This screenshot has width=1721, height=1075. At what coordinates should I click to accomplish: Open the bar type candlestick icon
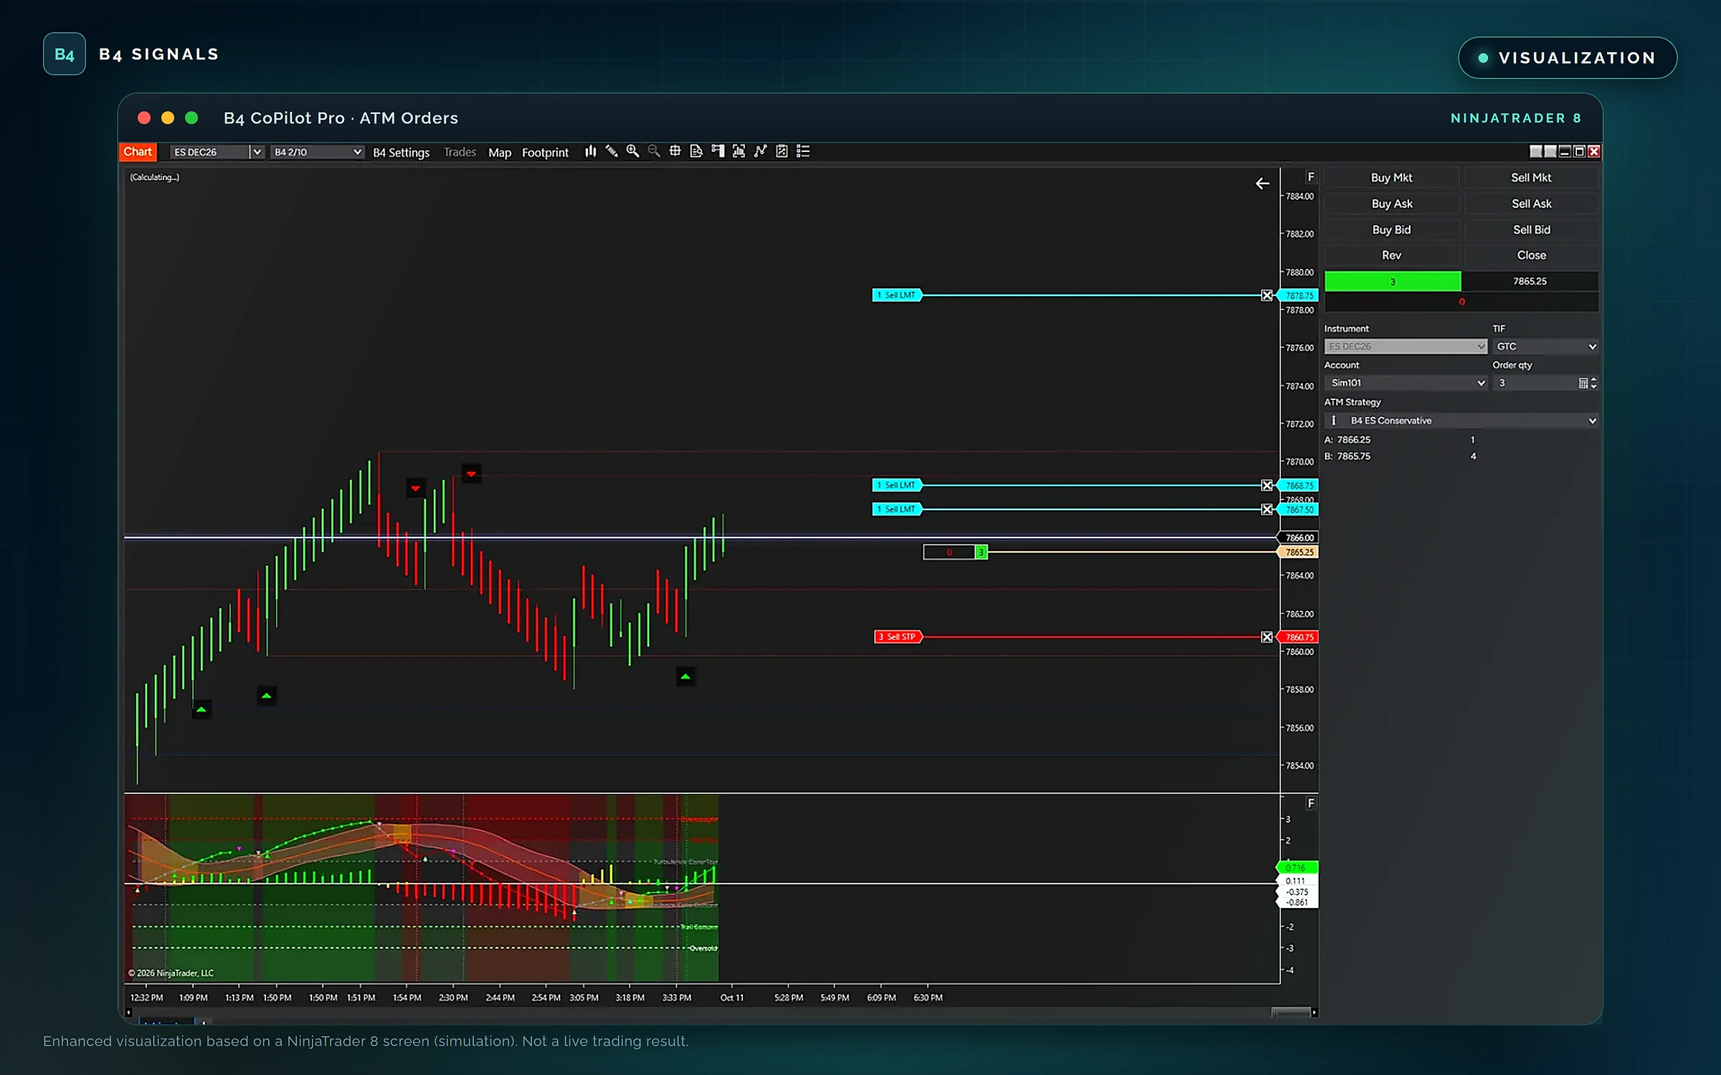pos(590,151)
